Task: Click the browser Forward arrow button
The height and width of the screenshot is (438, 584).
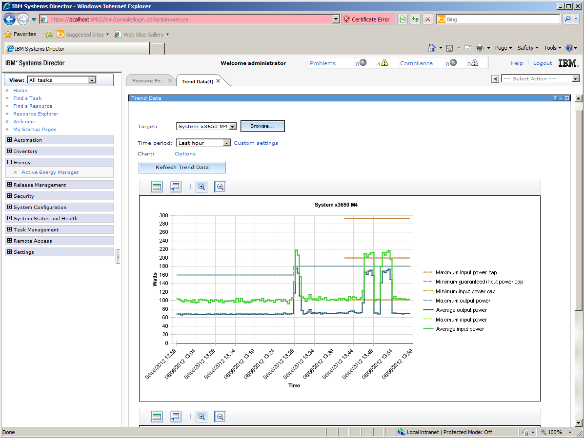Action: (23, 19)
